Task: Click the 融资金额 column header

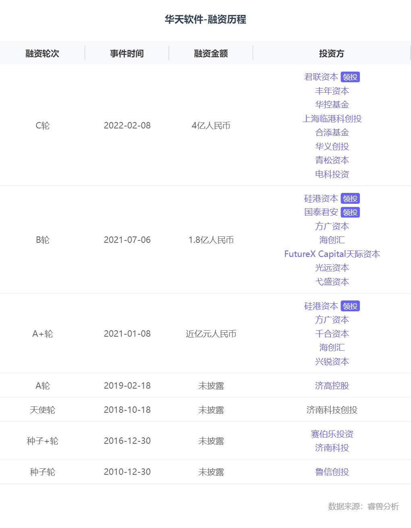Action: click(x=211, y=54)
